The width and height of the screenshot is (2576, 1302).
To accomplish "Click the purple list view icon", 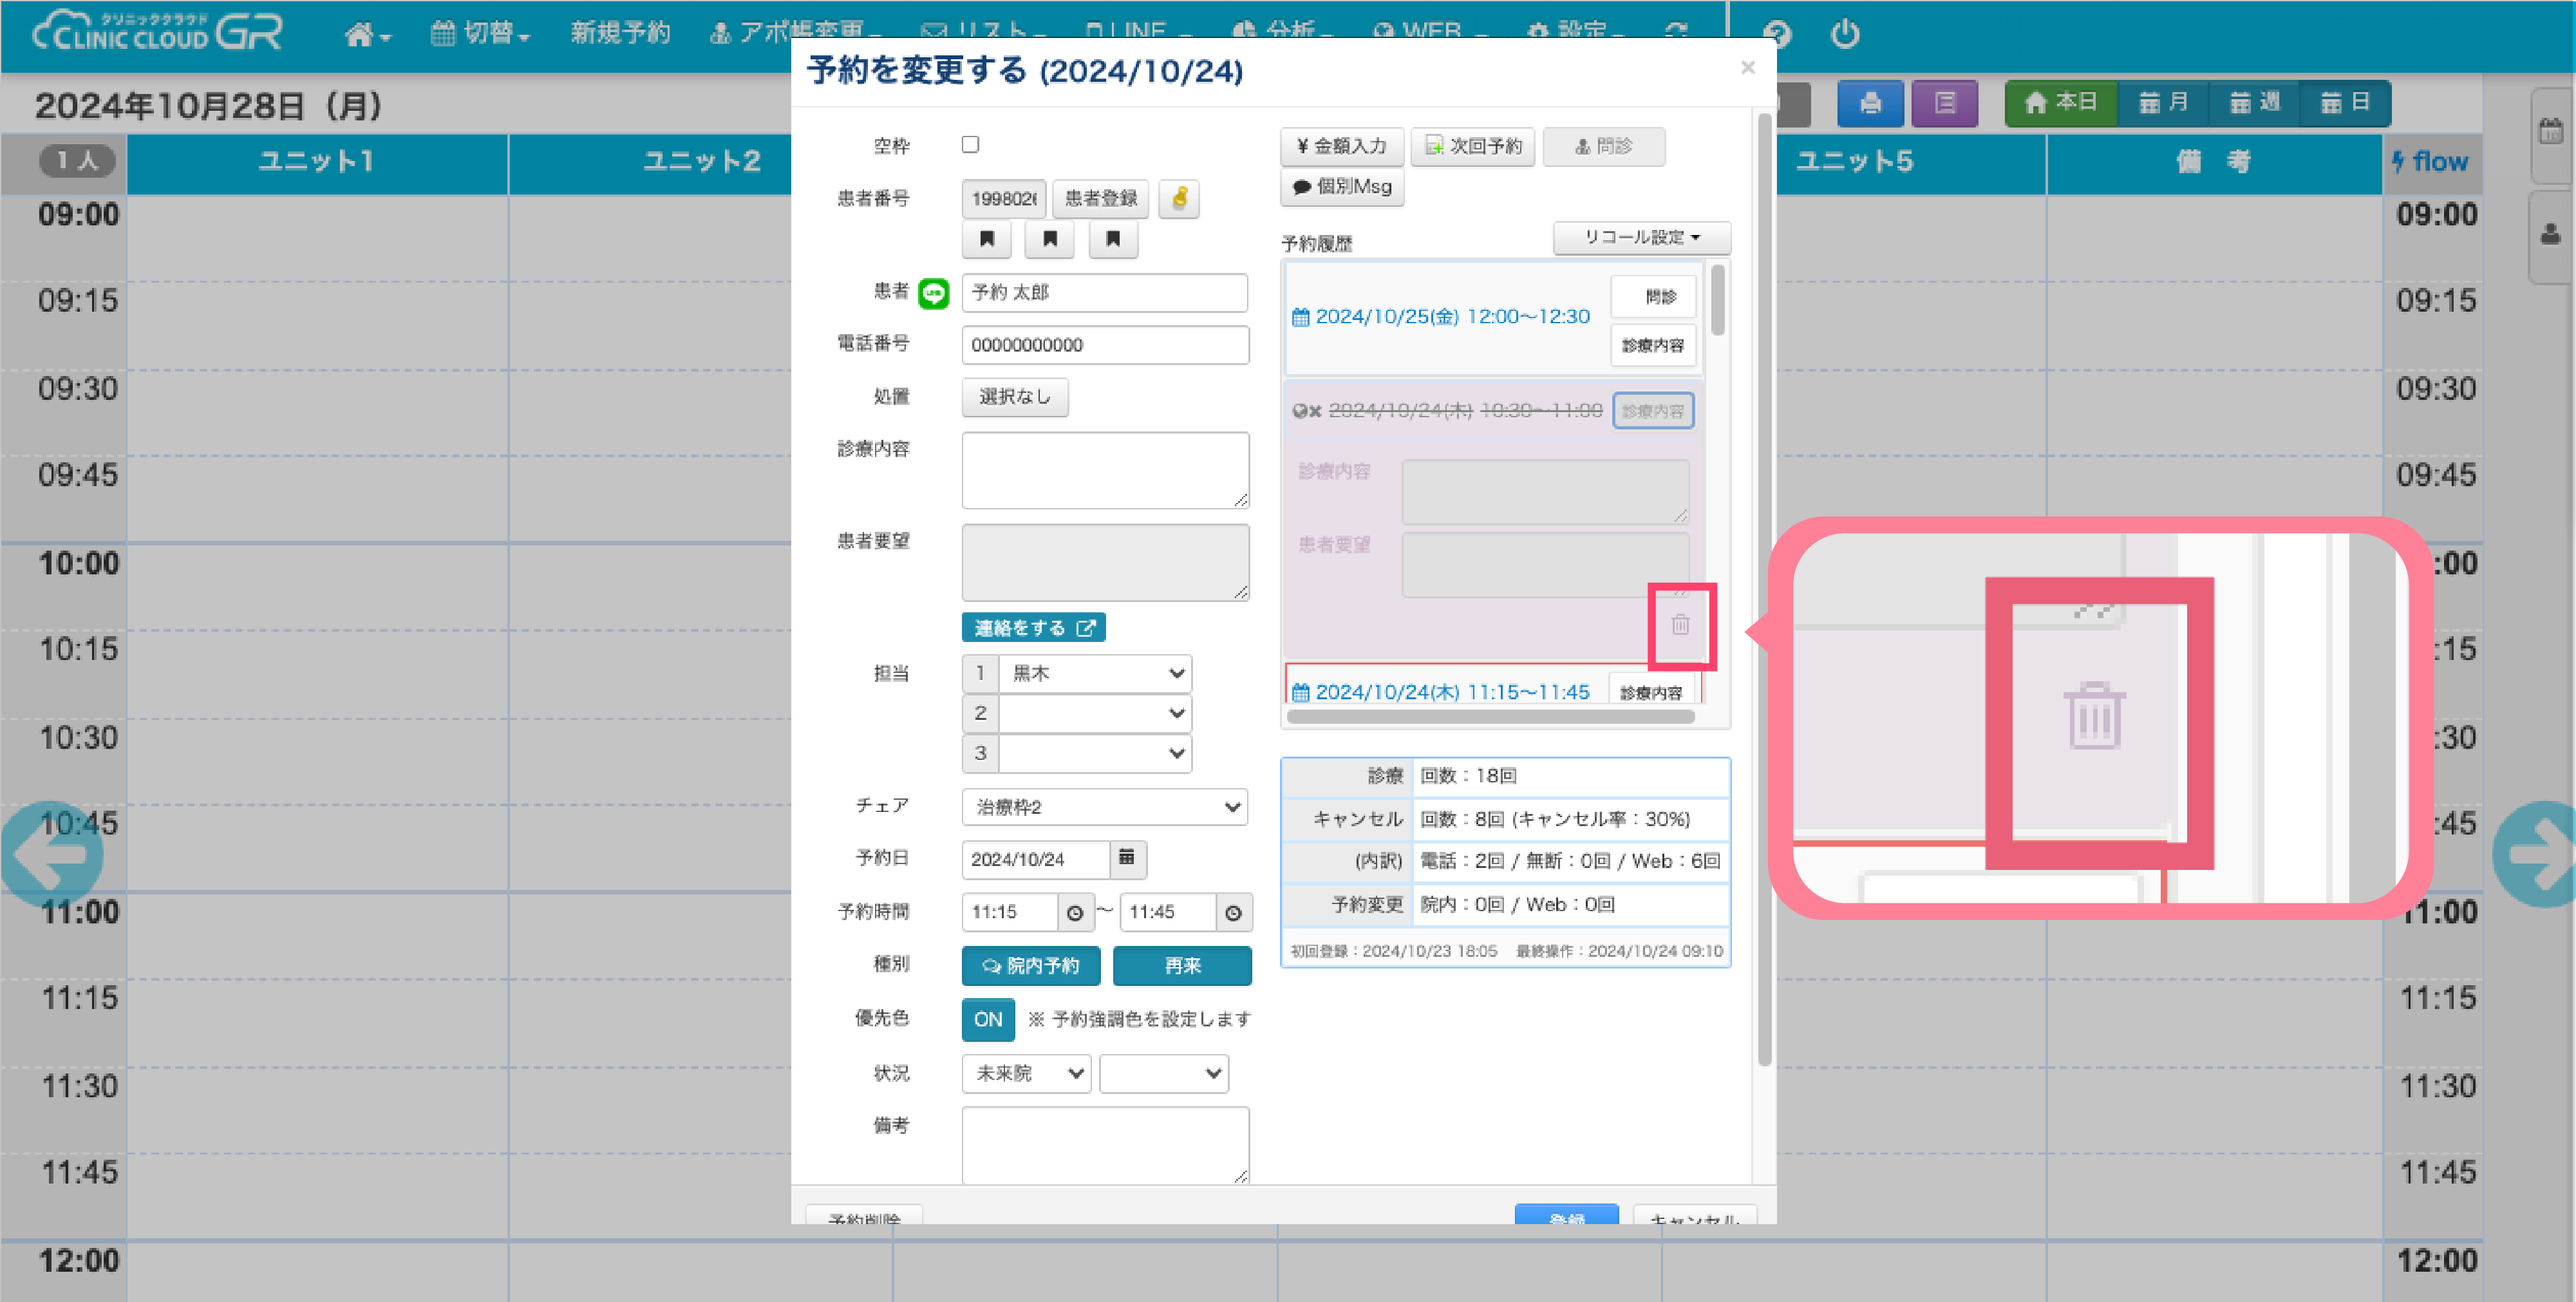I will [x=1944, y=103].
